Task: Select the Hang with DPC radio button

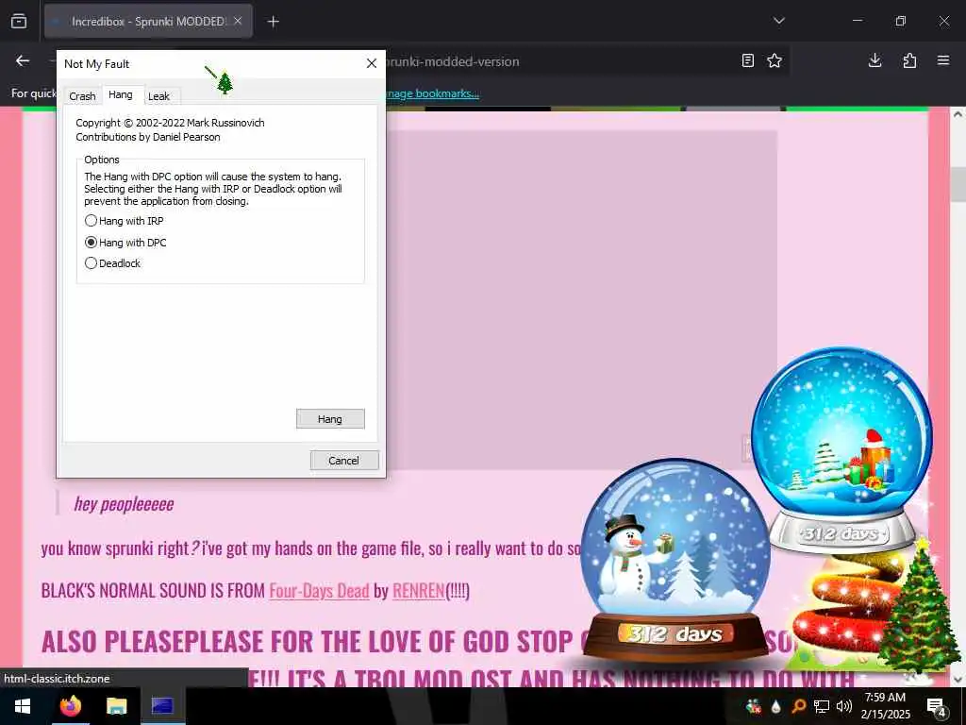Action: [125, 243]
